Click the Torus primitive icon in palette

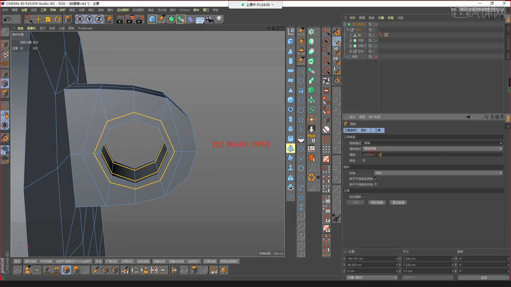(x=291, y=109)
